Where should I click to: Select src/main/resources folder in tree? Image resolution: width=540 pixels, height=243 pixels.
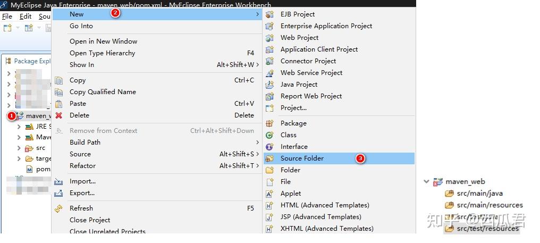coord(490,205)
